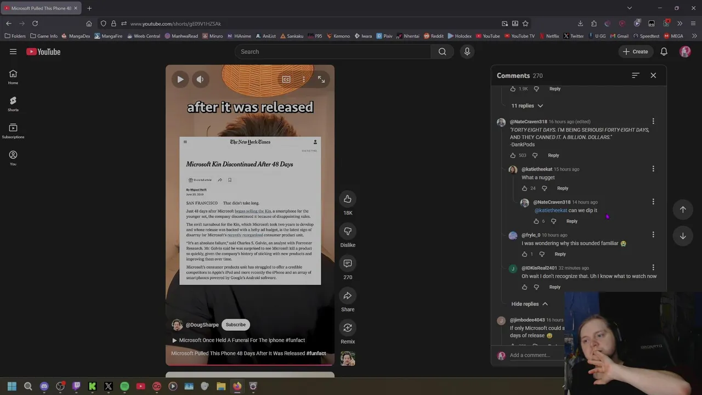Open the sound thumbnail below Remix
Screen dimensions: 702x395
[x=348, y=359]
